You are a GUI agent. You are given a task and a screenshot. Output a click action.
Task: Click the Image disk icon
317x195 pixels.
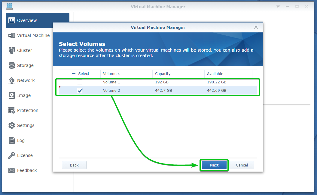point(11,95)
